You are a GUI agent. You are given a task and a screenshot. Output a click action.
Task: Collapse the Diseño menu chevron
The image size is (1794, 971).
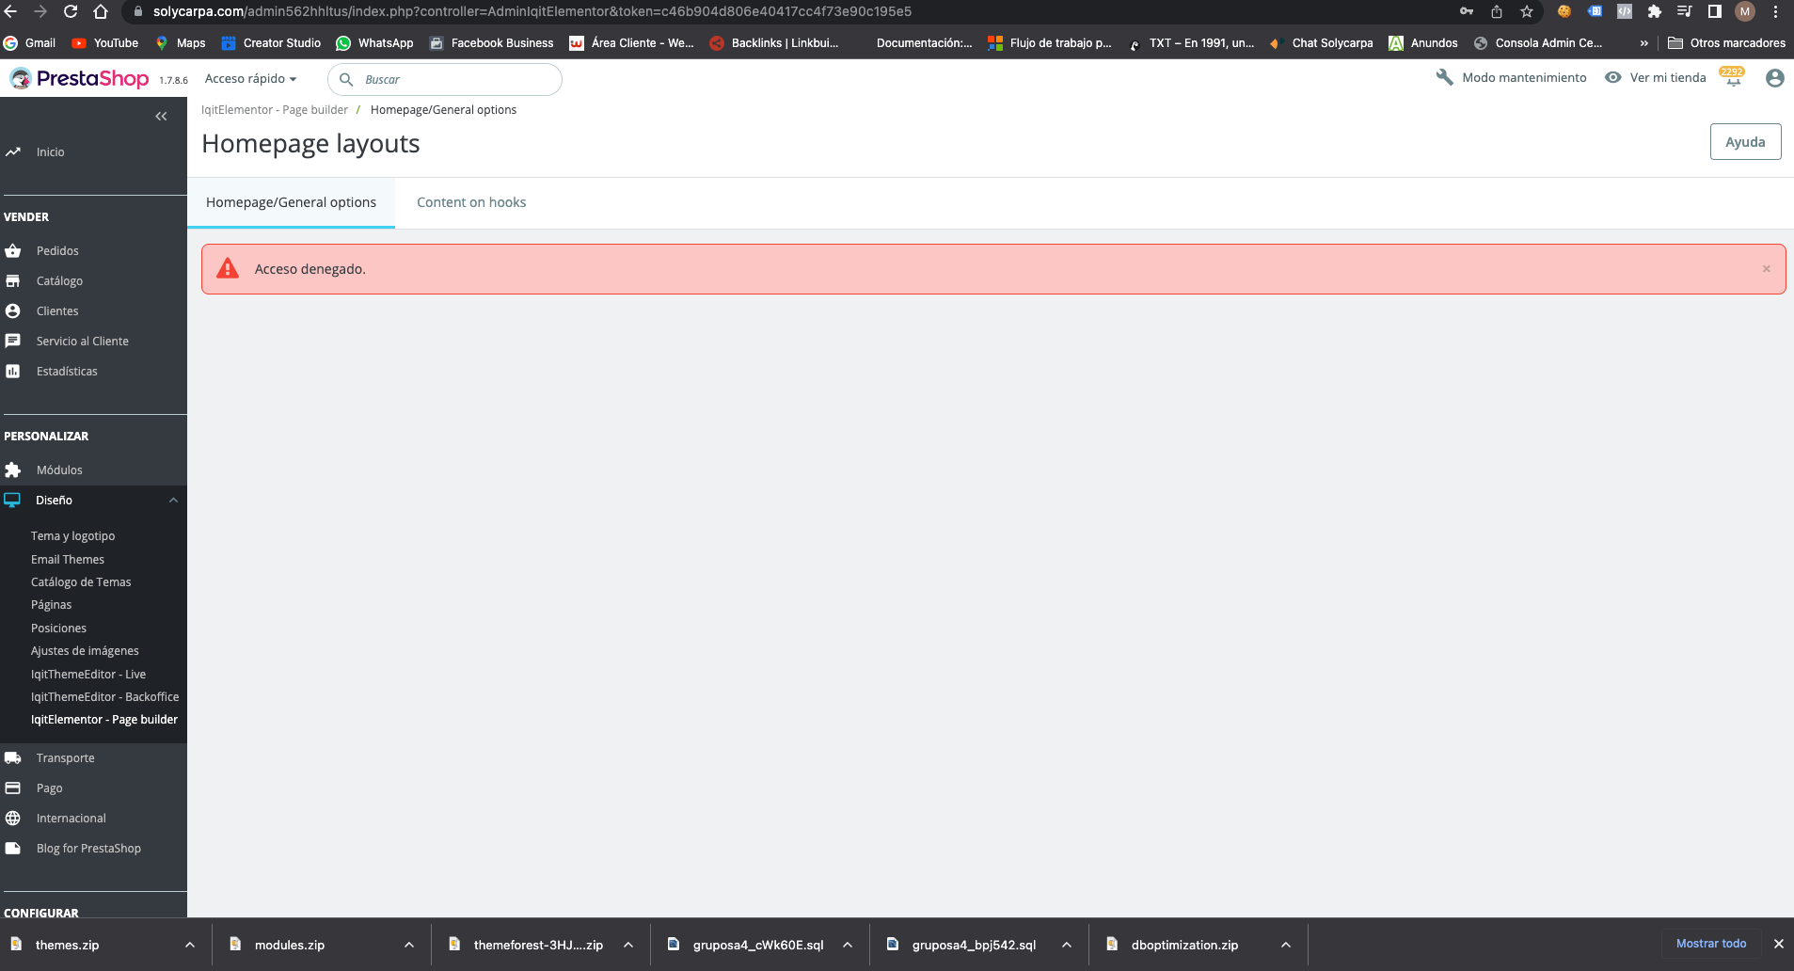[173, 500]
